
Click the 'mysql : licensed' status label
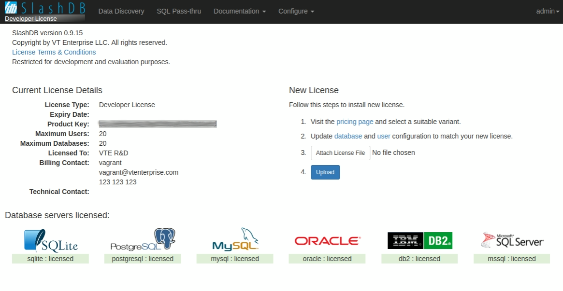pos(235,259)
